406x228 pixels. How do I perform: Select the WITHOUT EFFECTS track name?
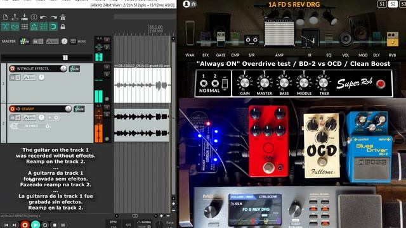pyautogui.click(x=32, y=69)
